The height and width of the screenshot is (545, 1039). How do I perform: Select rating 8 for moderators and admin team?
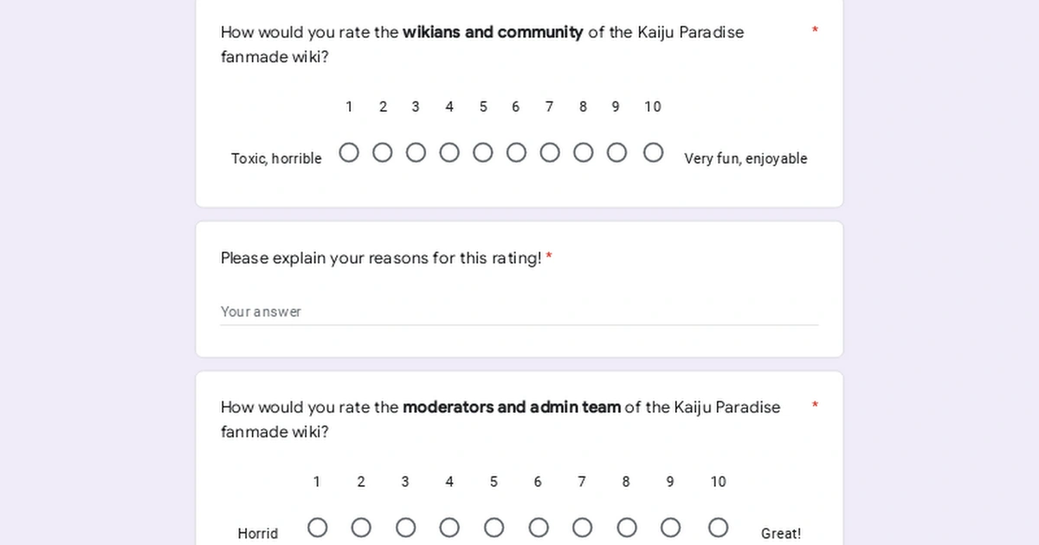pos(626,527)
